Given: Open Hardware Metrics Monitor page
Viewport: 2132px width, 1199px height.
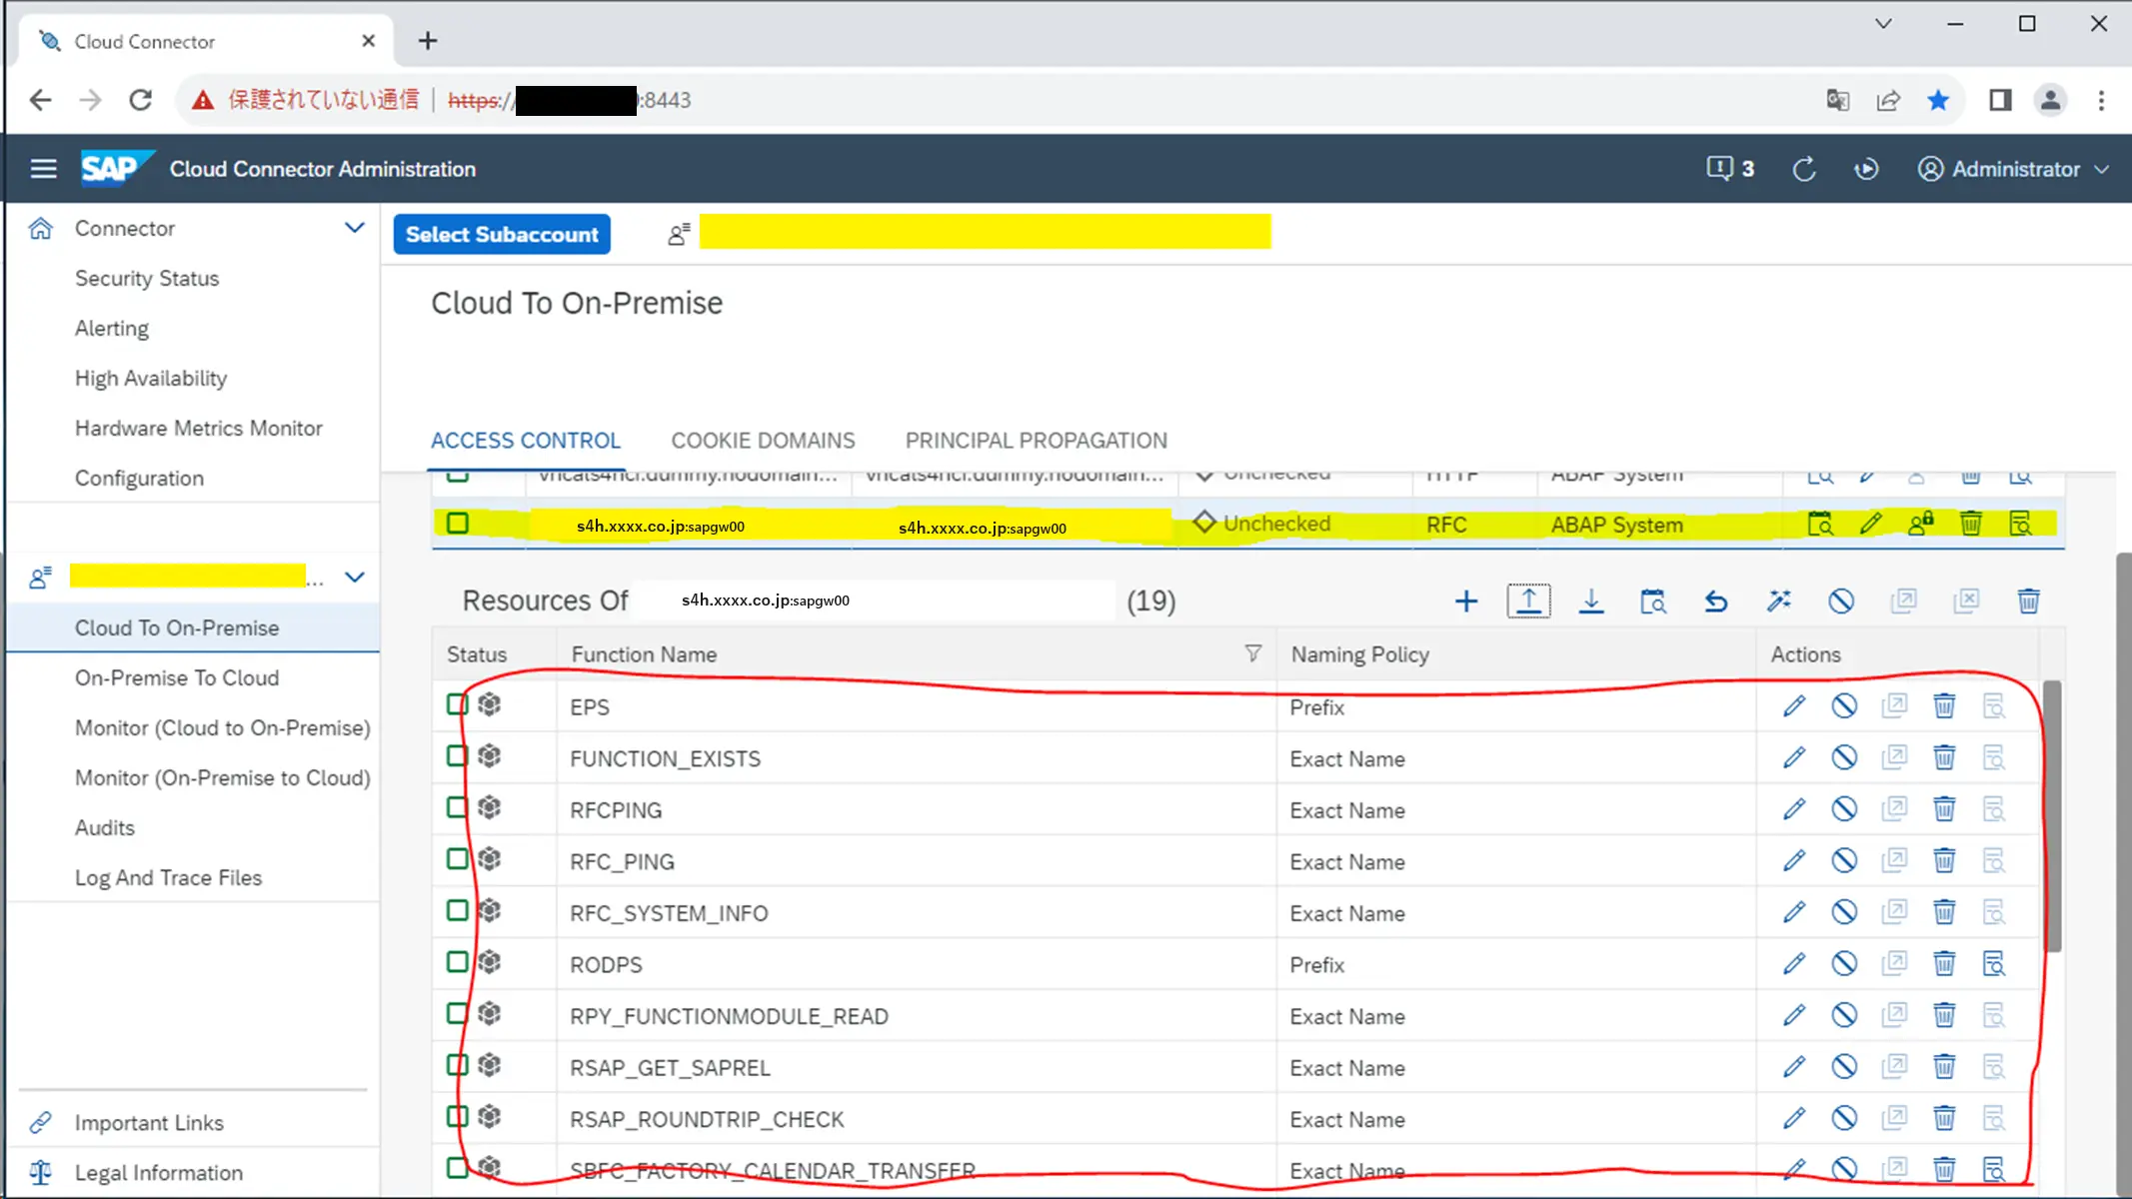Looking at the screenshot, I should (x=199, y=429).
